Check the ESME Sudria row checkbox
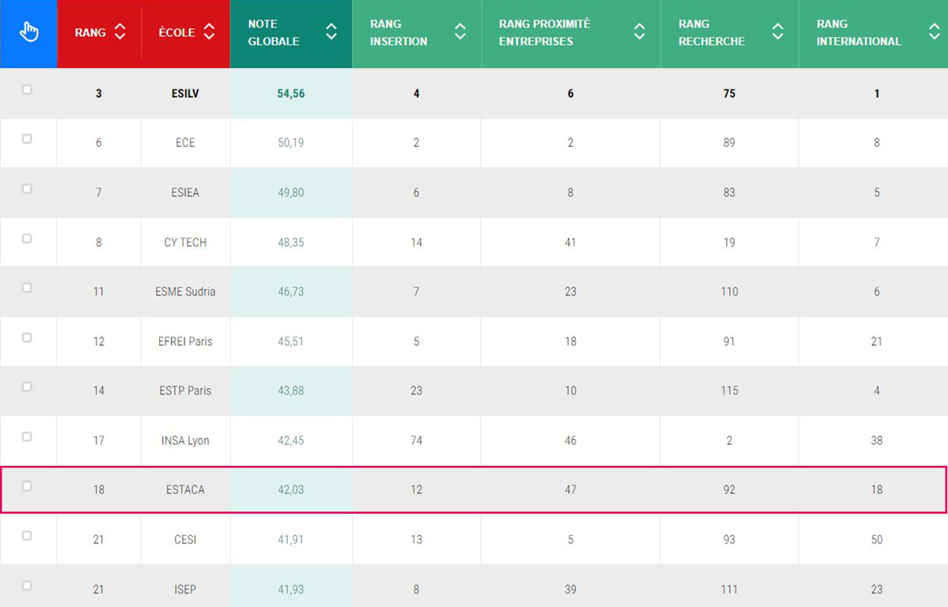 pyautogui.click(x=27, y=288)
